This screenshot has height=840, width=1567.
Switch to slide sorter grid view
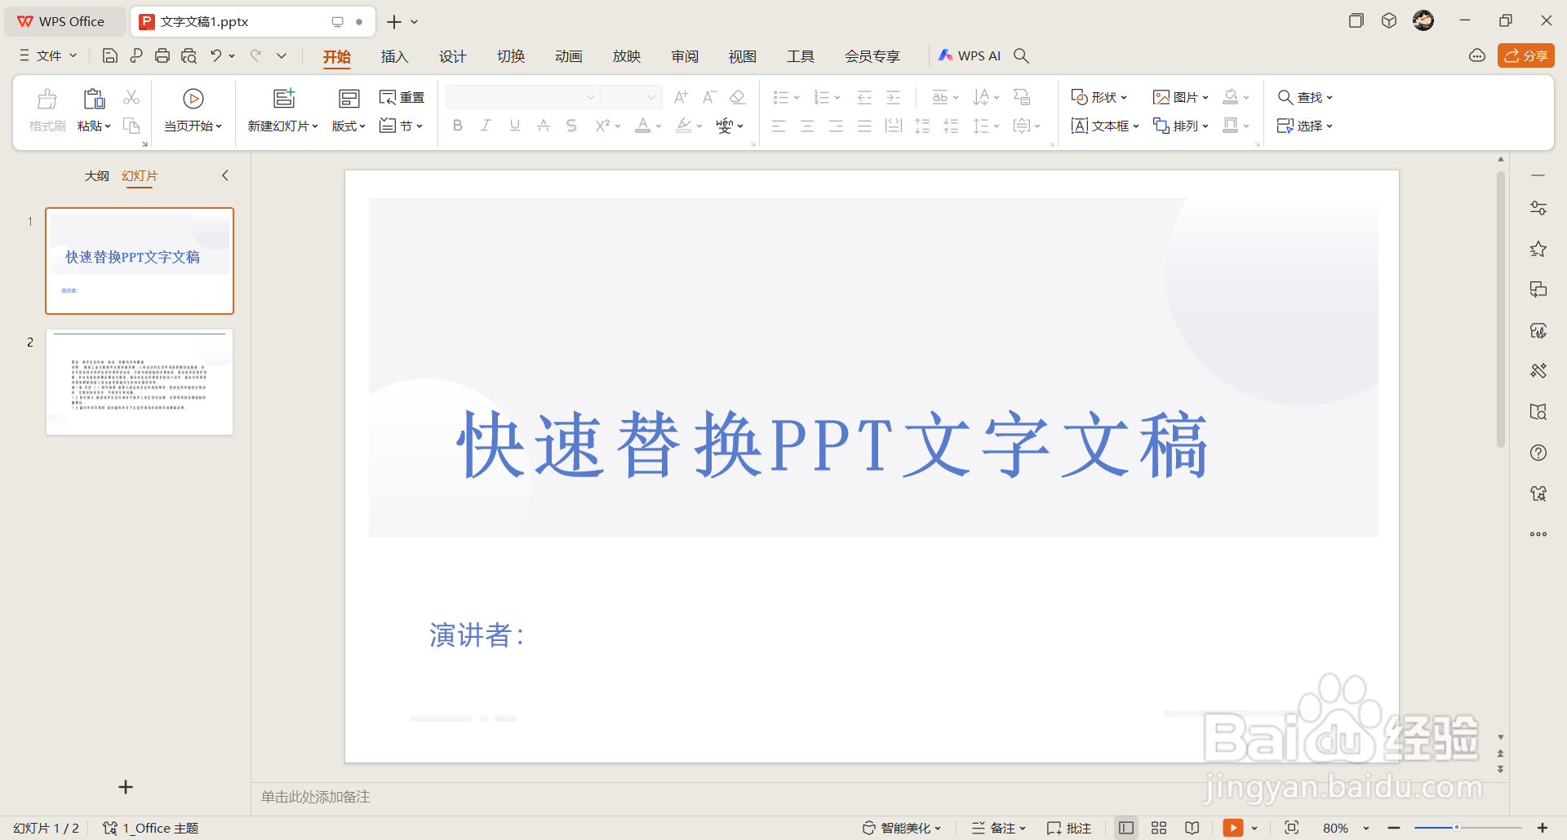click(x=1159, y=828)
